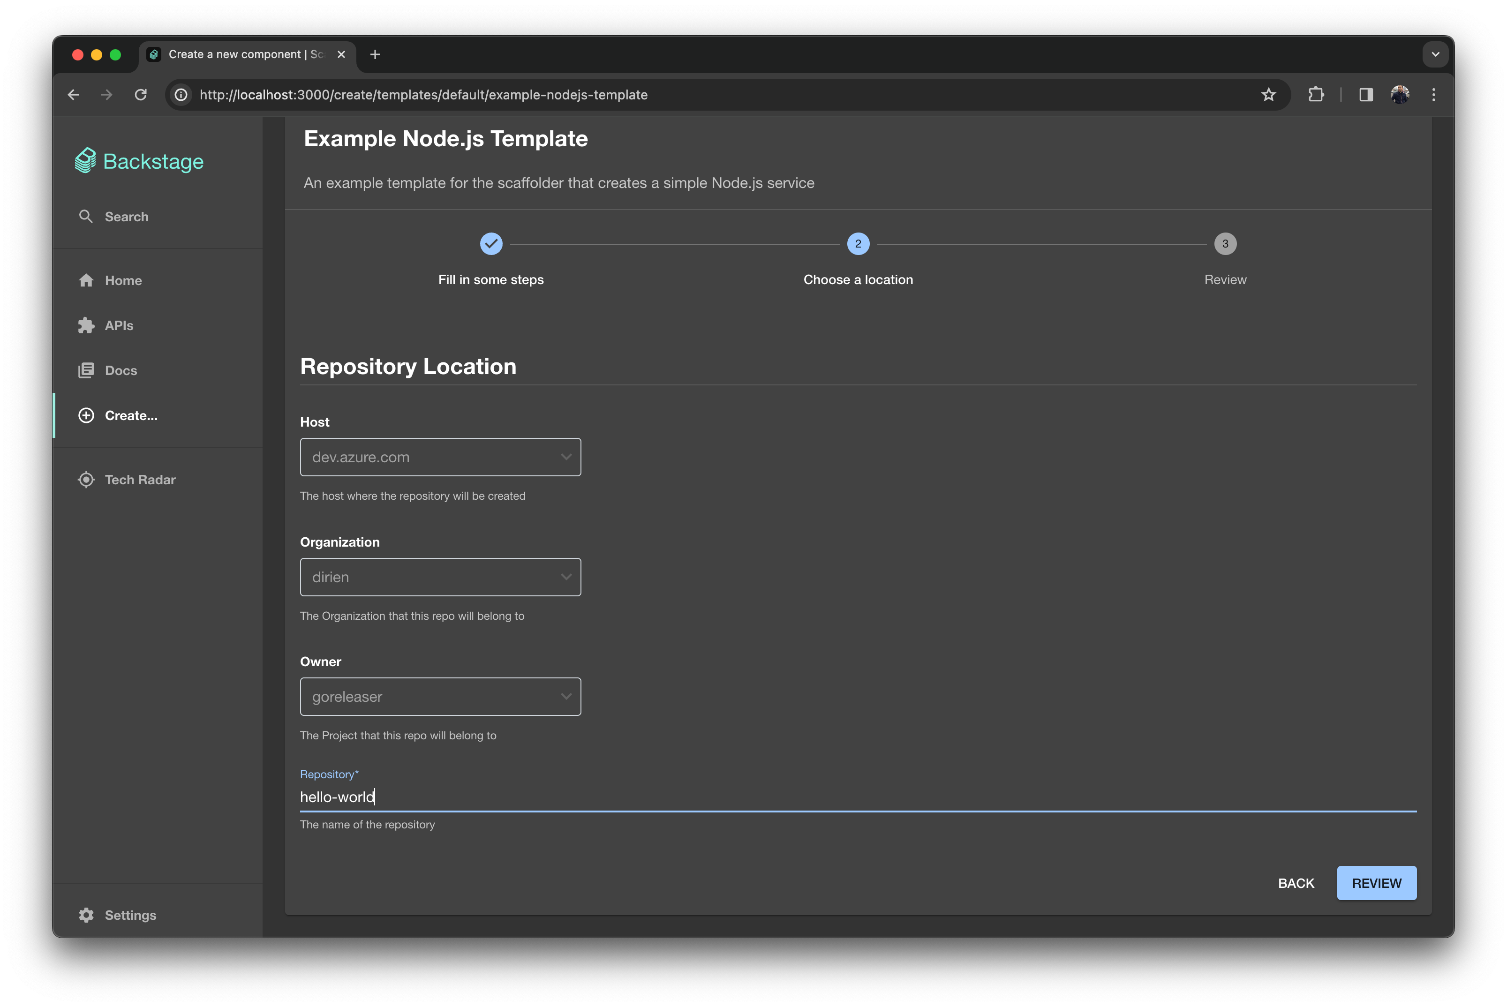This screenshot has height=1007, width=1507.
Task: Open Docs from the sidebar
Action: click(x=158, y=370)
